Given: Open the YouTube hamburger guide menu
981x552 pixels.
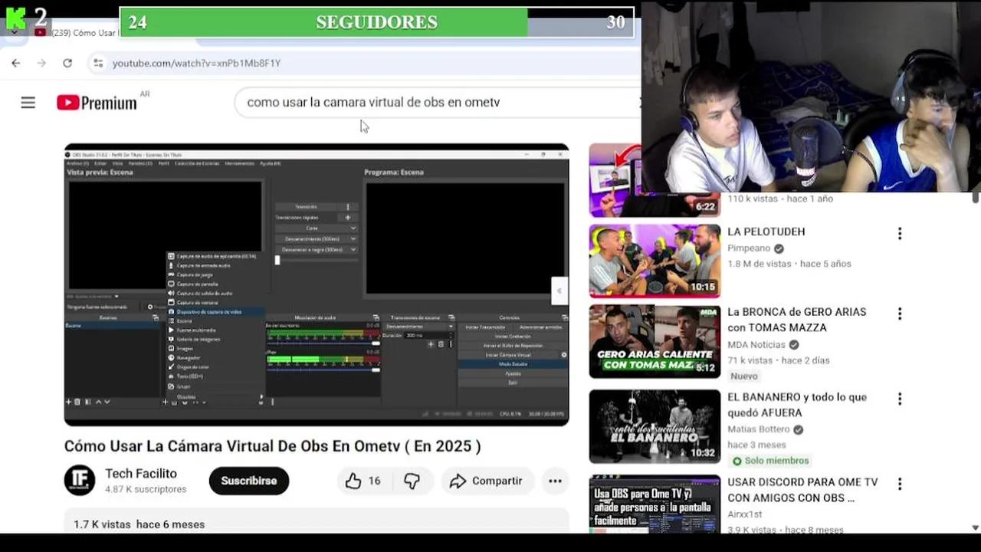Looking at the screenshot, I should [28, 102].
